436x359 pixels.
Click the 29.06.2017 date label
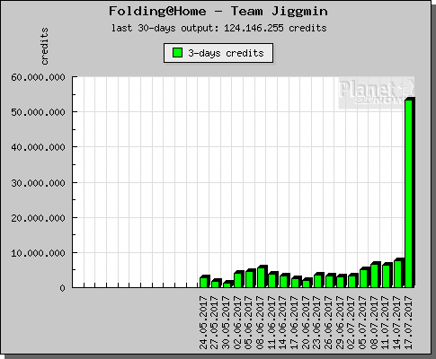coord(341,322)
